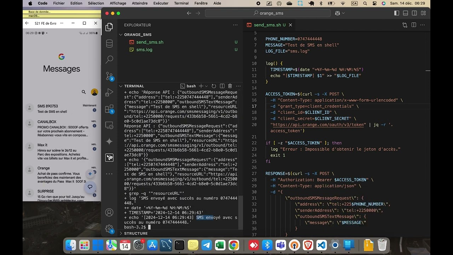Viewport: 453px width, 255px height.
Task: Split the editor to the right
Action: tap(414, 25)
